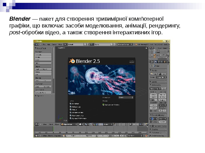Open the viewport shading mode selector
The width and height of the screenshot is (205, 153).
[81, 124]
